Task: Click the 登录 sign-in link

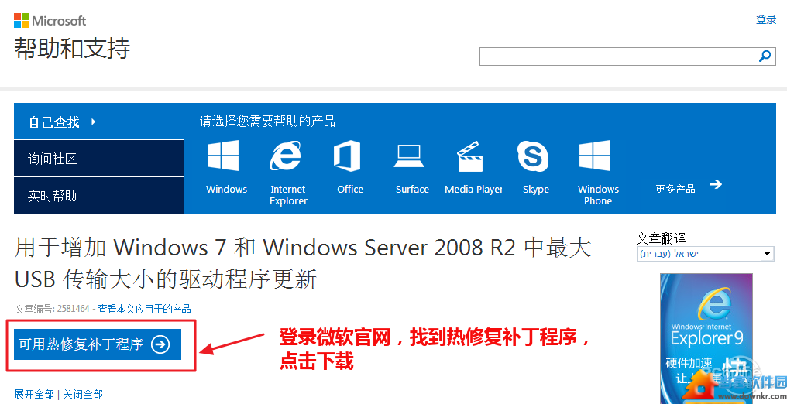Action: click(766, 19)
